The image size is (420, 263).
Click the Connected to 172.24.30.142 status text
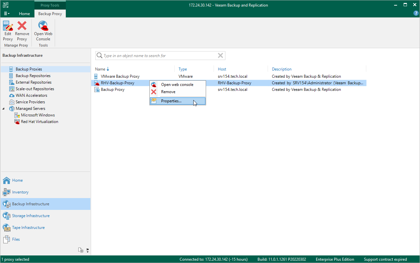tap(214, 259)
